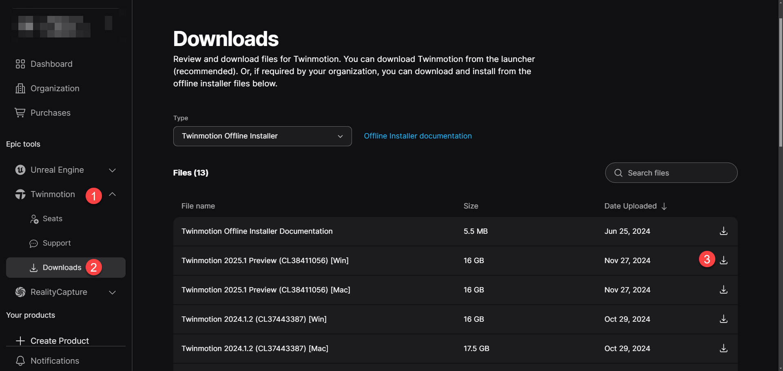Click the '5.5 MB' size cell
The width and height of the screenshot is (783, 371).
click(x=476, y=231)
